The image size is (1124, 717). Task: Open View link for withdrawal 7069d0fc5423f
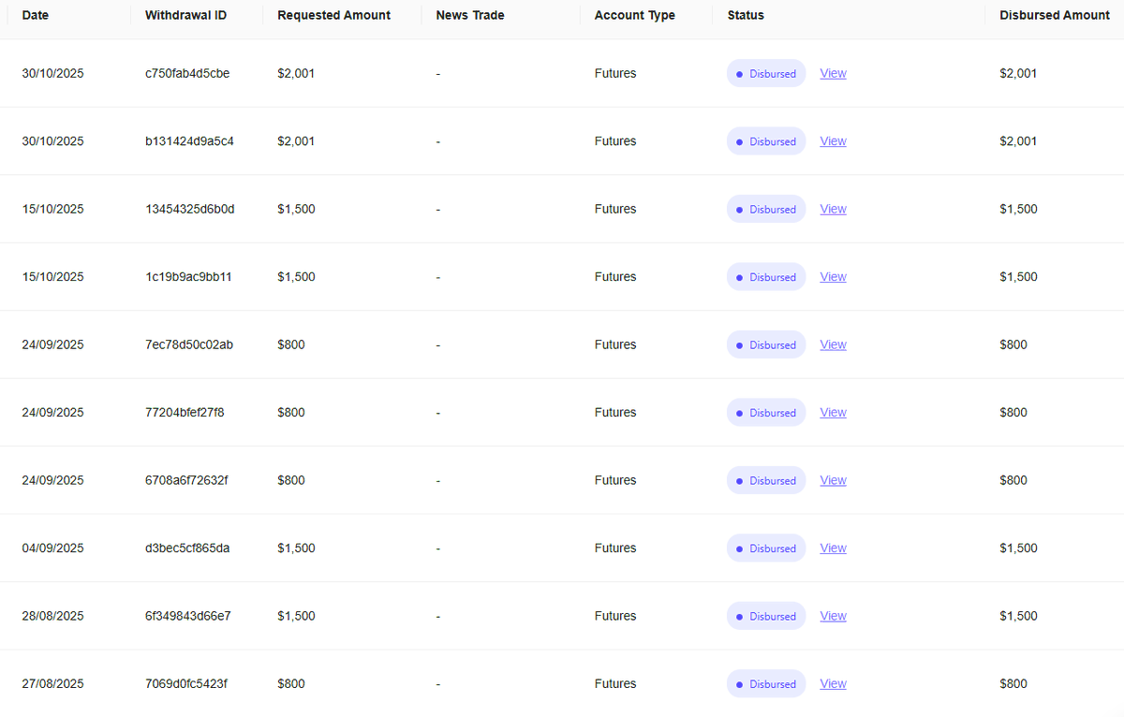coord(833,683)
